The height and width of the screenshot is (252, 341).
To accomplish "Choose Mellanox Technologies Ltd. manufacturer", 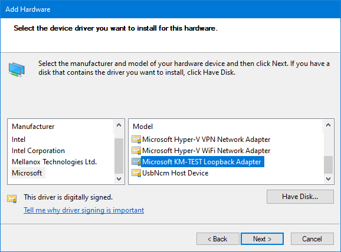I will click(x=54, y=162).
